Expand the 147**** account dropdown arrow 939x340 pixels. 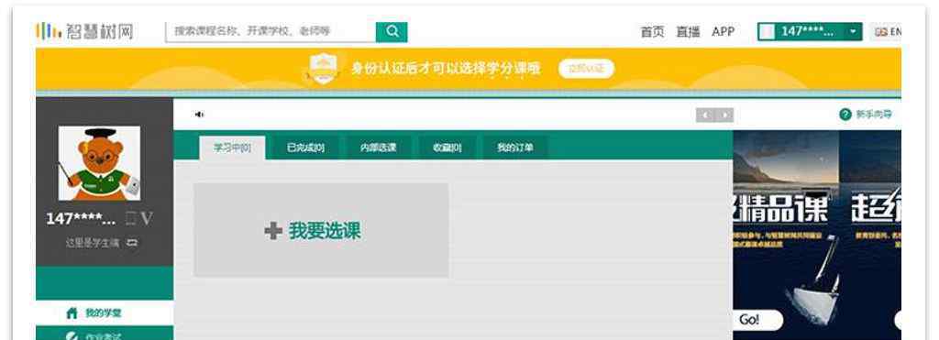click(x=854, y=32)
